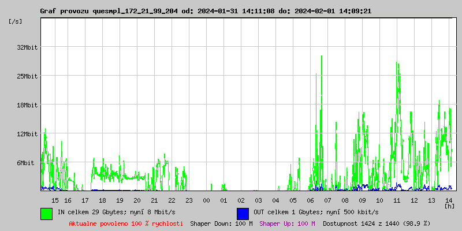Click the blue OUT legend swatch
Viewport: 462px width, 231px height.
point(243,213)
